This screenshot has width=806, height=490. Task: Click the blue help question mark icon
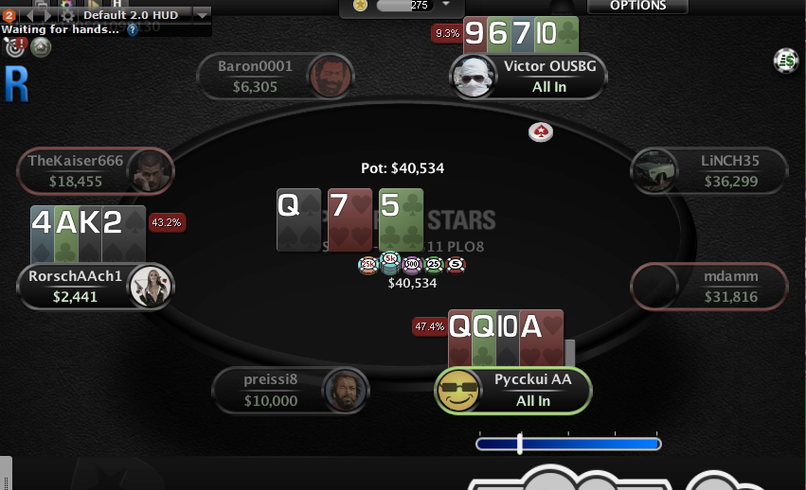click(132, 29)
